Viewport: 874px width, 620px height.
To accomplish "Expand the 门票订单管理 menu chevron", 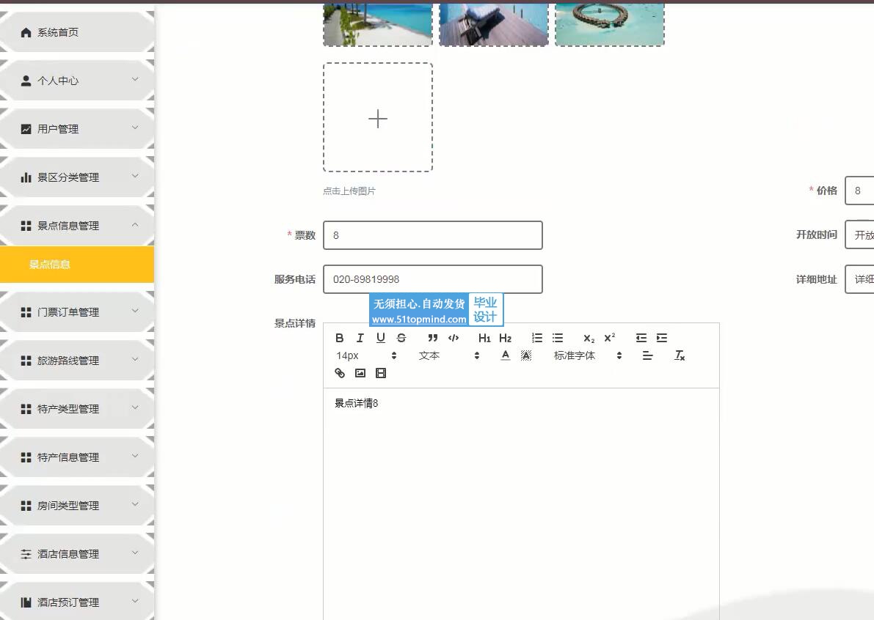I will pyautogui.click(x=135, y=311).
